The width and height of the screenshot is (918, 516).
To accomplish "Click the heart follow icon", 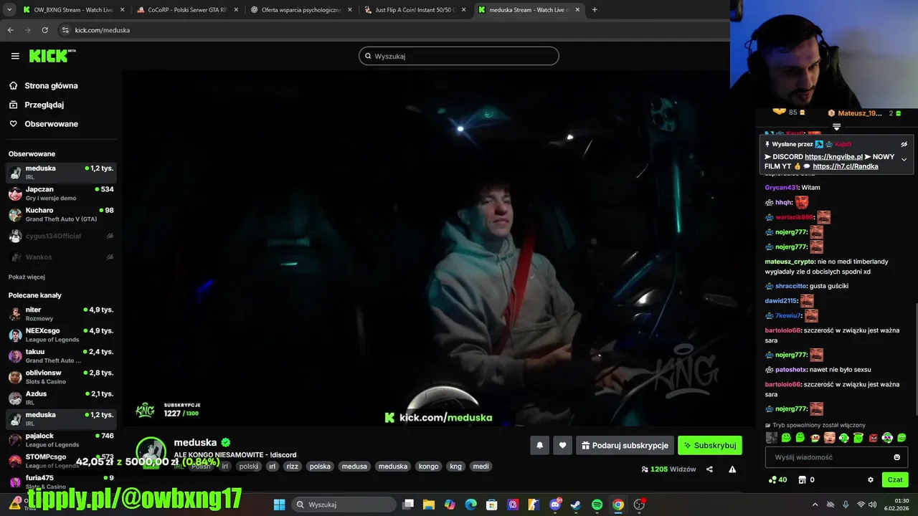I will point(562,445).
